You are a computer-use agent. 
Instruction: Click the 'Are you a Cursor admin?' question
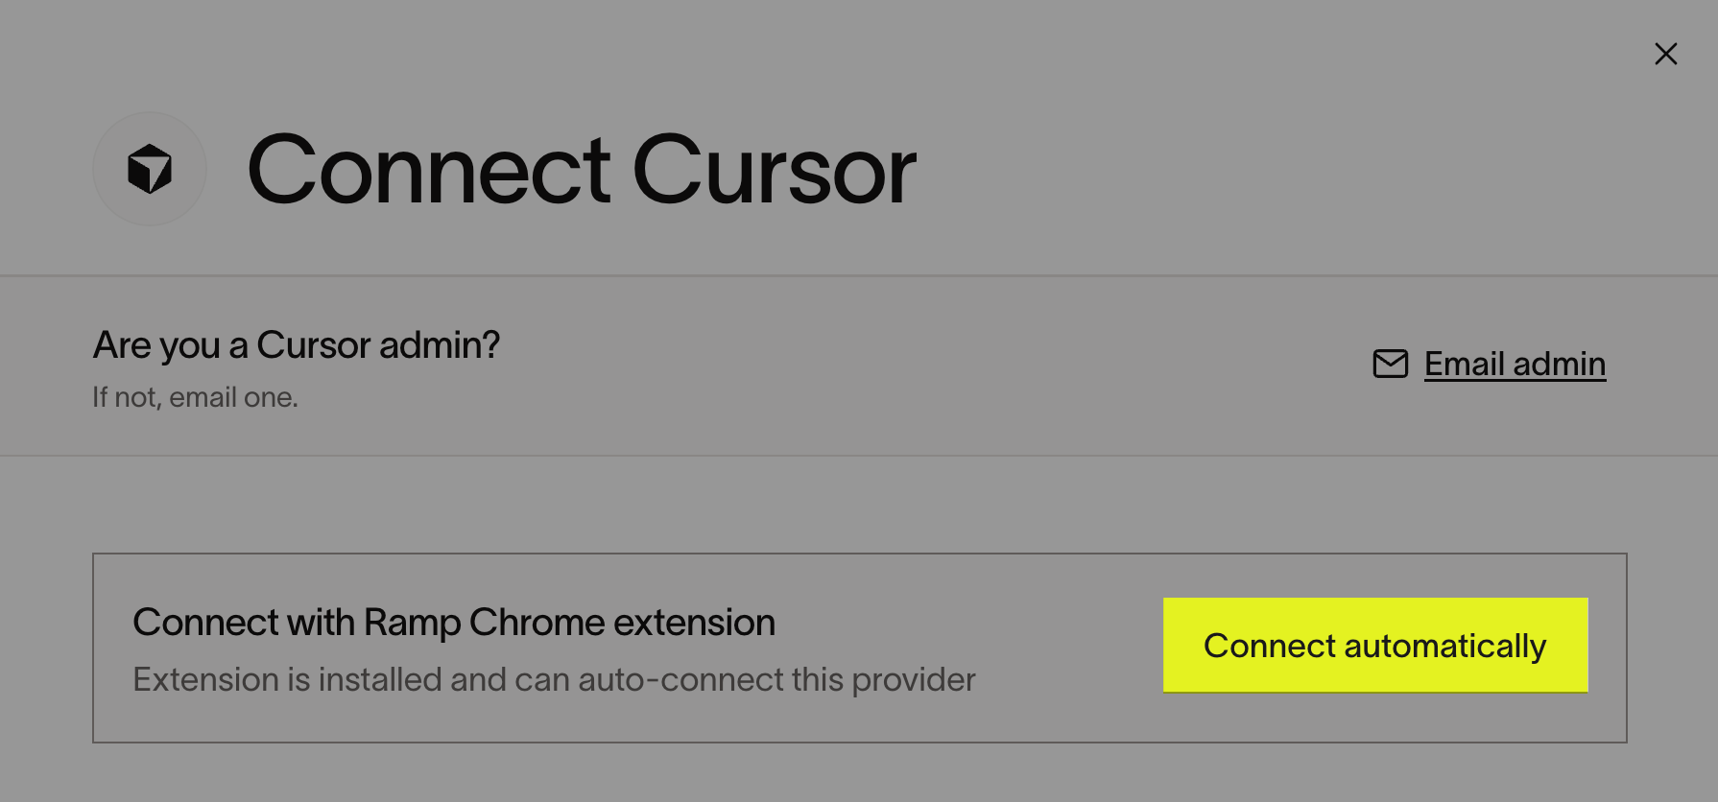tap(297, 345)
